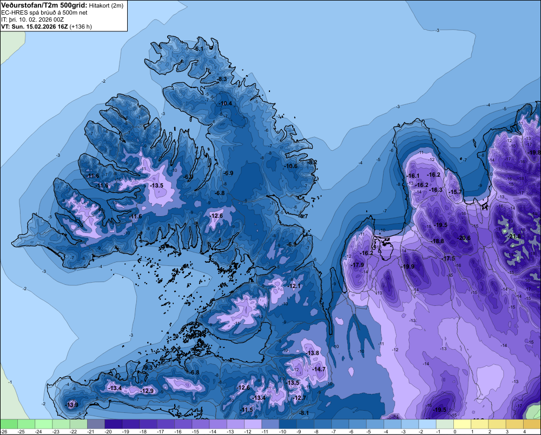This screenshot has height=435, width=541.
Task: Click the -14 label in the color scale
Action: (213, 432)
